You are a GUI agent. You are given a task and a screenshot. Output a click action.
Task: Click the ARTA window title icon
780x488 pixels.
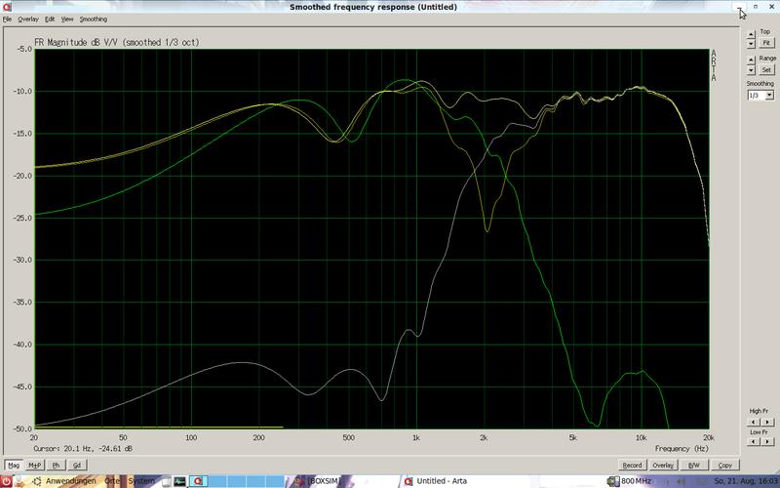coord(7,7)
